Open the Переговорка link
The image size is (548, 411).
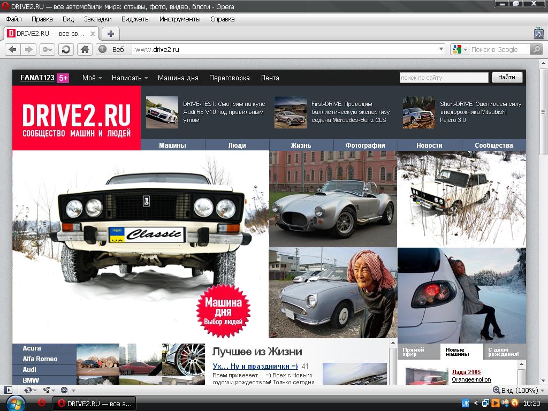229,78
